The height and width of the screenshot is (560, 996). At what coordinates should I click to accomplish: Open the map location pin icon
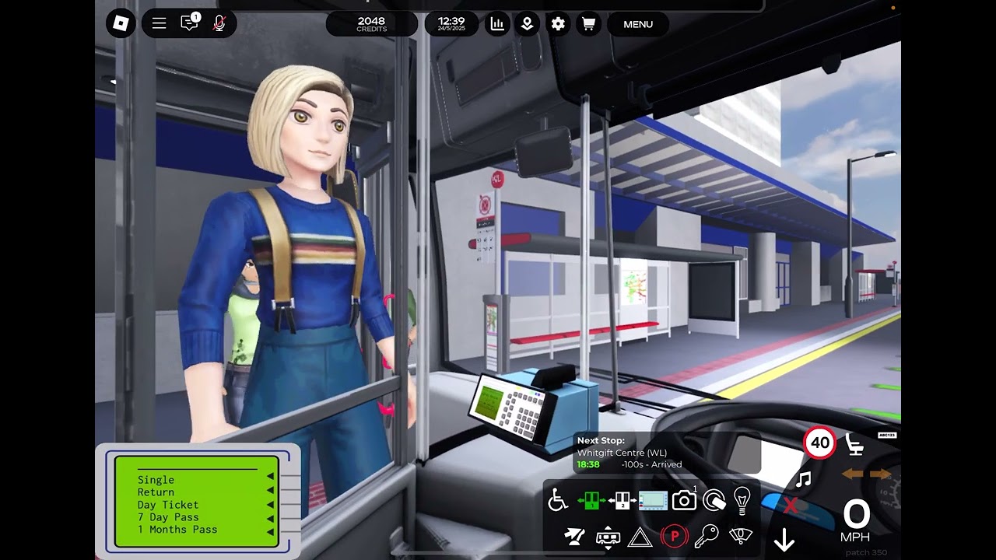pos(527,24)
